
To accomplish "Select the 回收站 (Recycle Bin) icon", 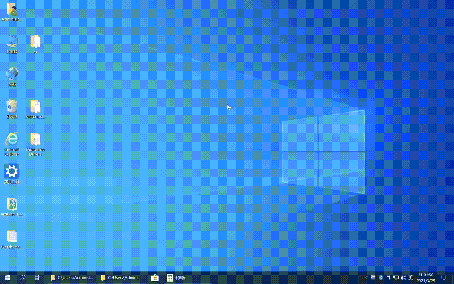I will [12, 109].
